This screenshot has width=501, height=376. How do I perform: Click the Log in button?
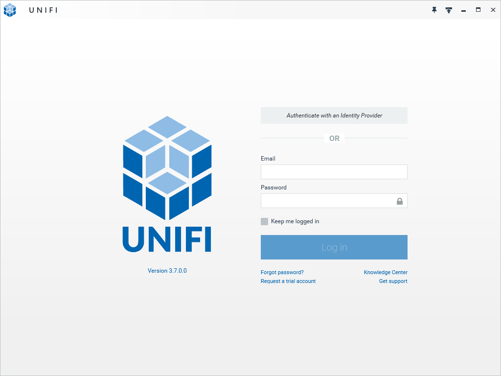pyautogui.click(x=334, y=247)
